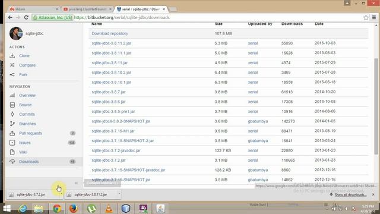Click the Compare shuffle icon
The image size is (380, 214).
click(12, 65)
